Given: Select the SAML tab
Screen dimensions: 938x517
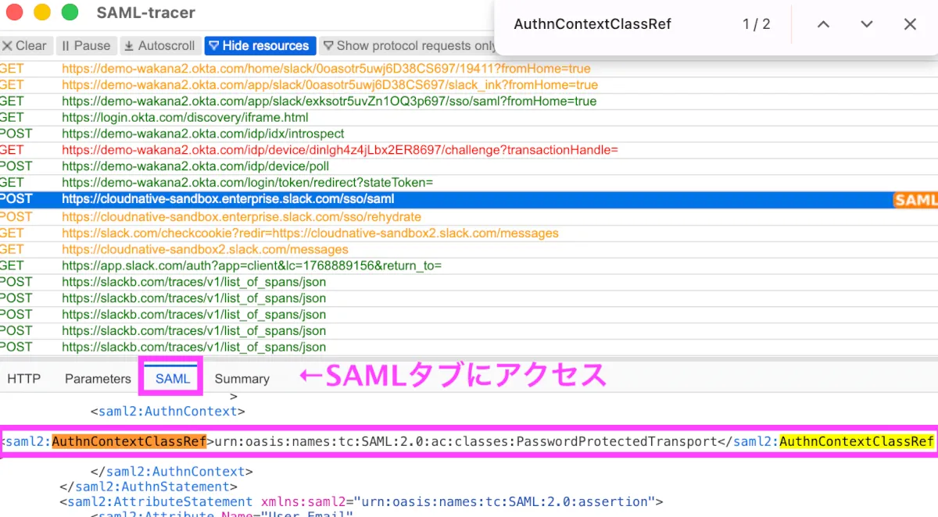Looking at the screenshot, I should (173, 379).
